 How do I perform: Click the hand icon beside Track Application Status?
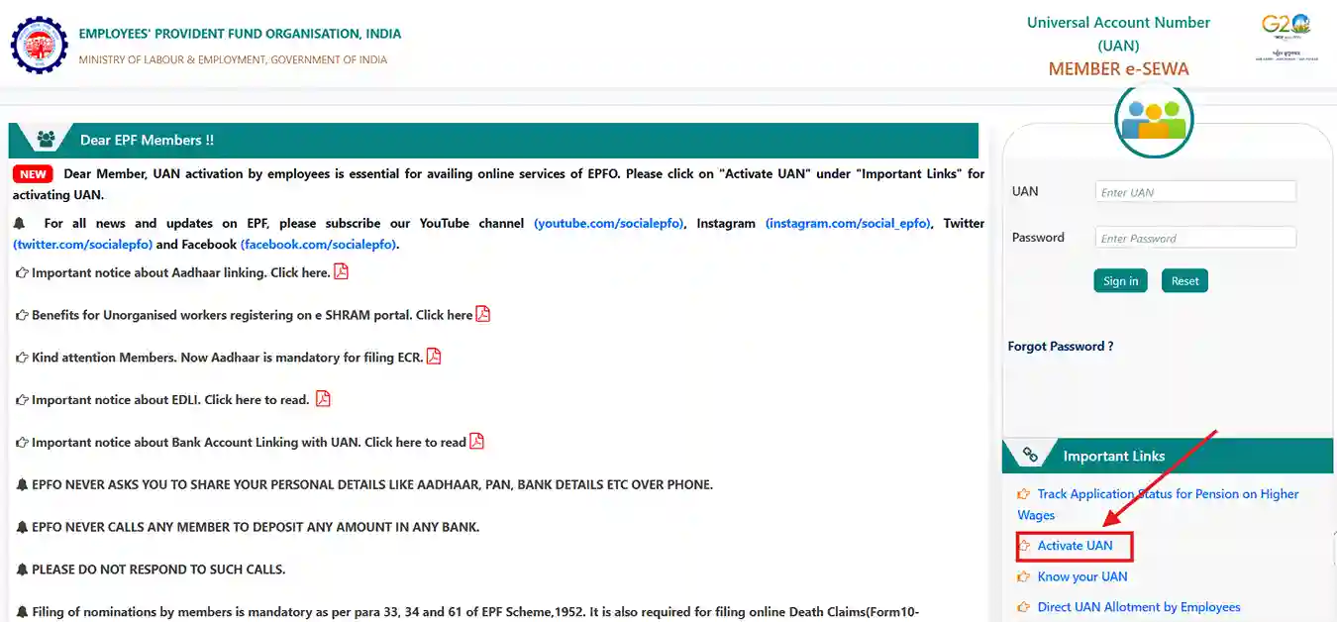point(1024,494)
